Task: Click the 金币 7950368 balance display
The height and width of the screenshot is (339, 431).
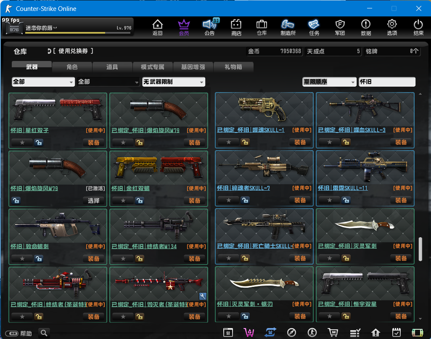Action: click(274, 51)
